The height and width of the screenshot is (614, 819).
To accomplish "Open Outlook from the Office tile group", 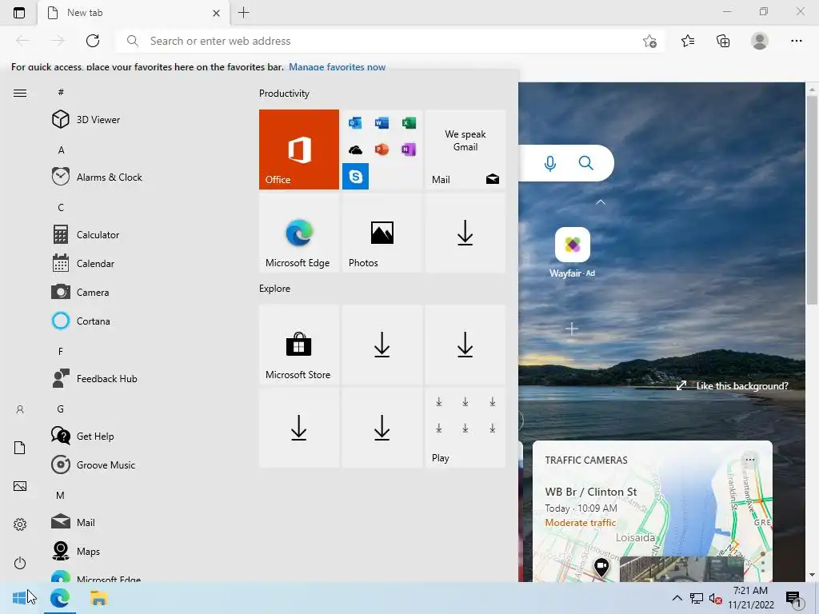I will tap(355, 122).
